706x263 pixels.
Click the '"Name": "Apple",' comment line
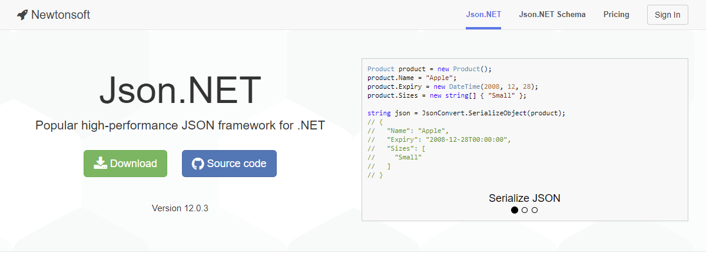pyautogui.click(x=409, y=131)
